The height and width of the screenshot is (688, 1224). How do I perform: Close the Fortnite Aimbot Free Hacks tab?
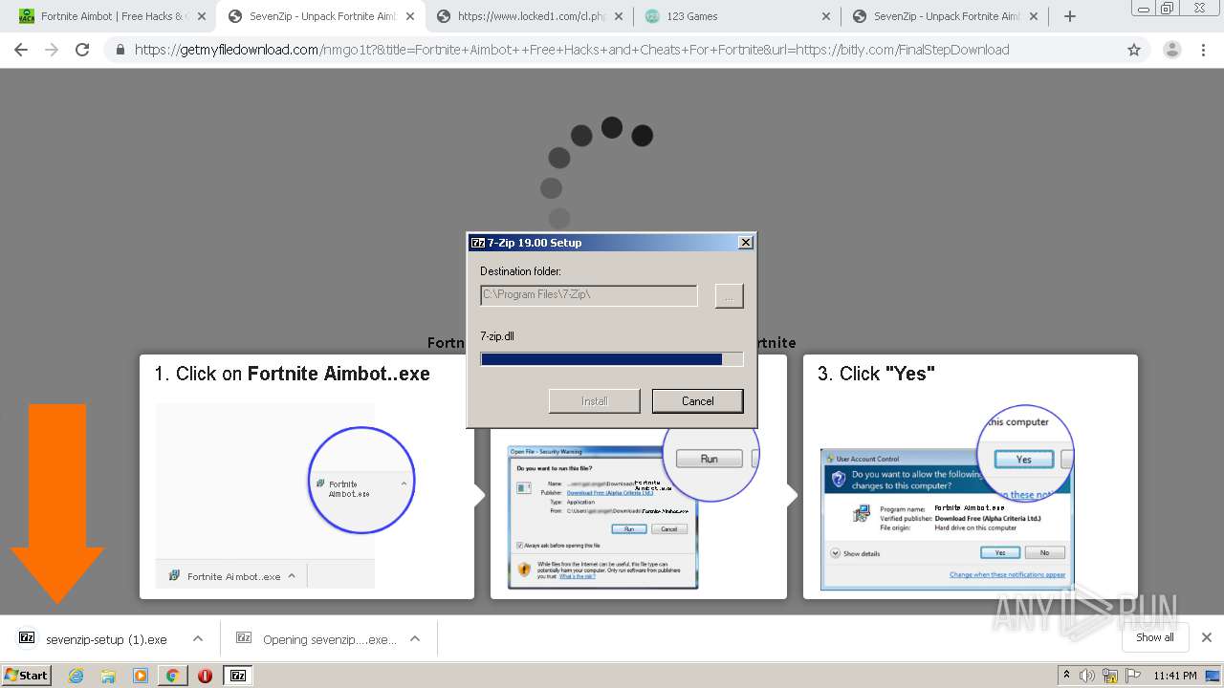click(202, 16)
